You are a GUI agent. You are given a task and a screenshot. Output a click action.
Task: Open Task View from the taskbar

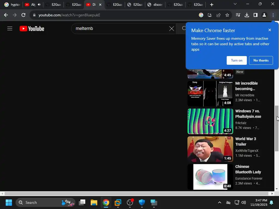(x=82, y=202)
